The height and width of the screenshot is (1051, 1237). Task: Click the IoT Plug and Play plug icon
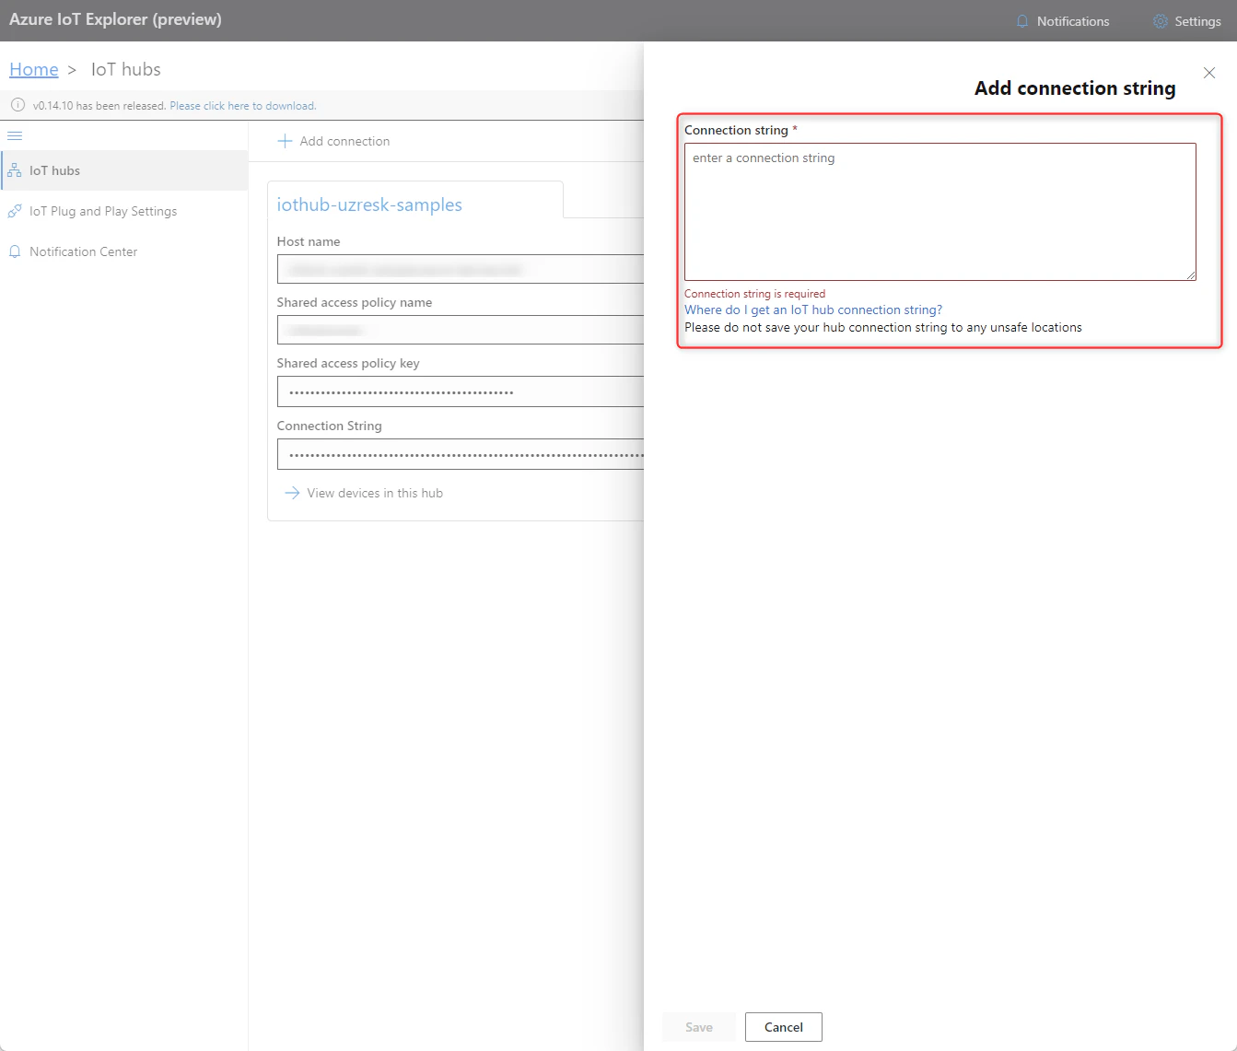click(15, 211)
